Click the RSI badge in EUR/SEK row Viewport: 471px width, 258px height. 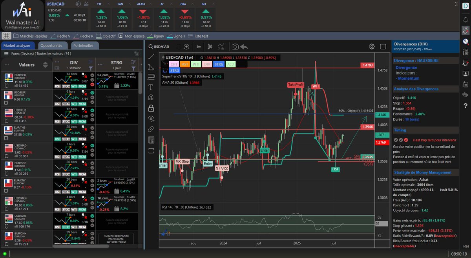point(57,86)
